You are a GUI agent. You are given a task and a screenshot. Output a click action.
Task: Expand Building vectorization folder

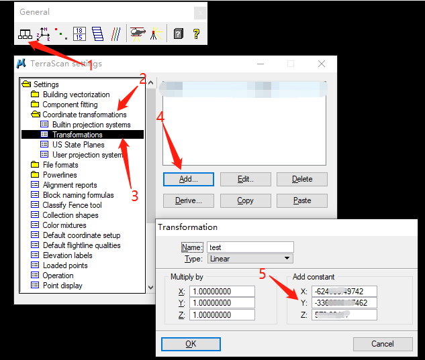[x=35, y=95]
